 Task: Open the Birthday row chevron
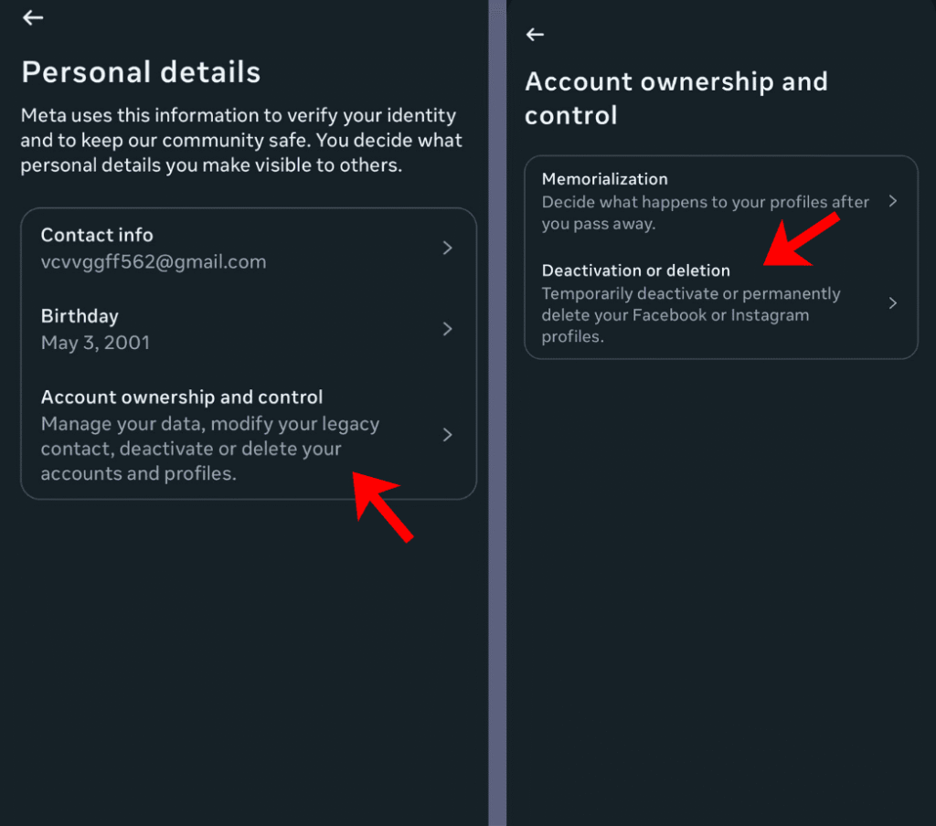(447, 329)
